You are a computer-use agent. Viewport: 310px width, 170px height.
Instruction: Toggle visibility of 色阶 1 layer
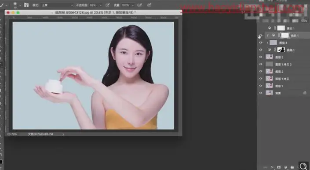point(260,36)
